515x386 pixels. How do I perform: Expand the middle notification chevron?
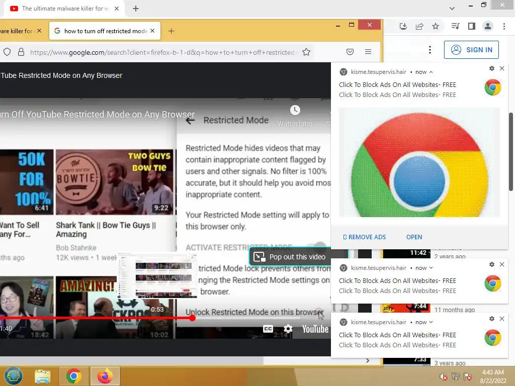[431, 268]
